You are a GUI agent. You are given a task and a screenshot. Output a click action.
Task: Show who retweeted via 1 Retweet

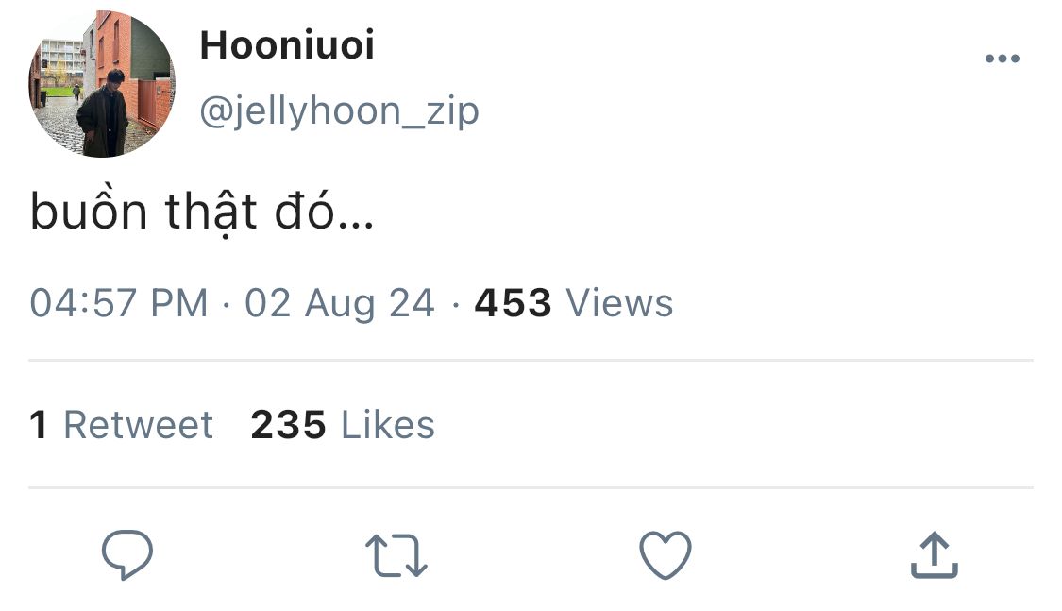121,425
